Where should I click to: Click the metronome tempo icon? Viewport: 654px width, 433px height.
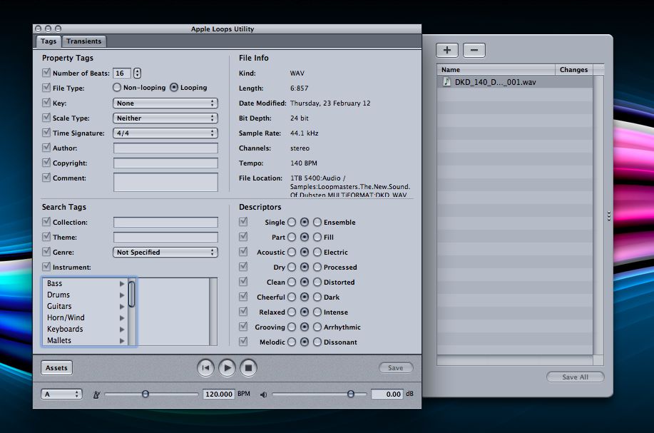pyautogui.click(x=96, y=394)
